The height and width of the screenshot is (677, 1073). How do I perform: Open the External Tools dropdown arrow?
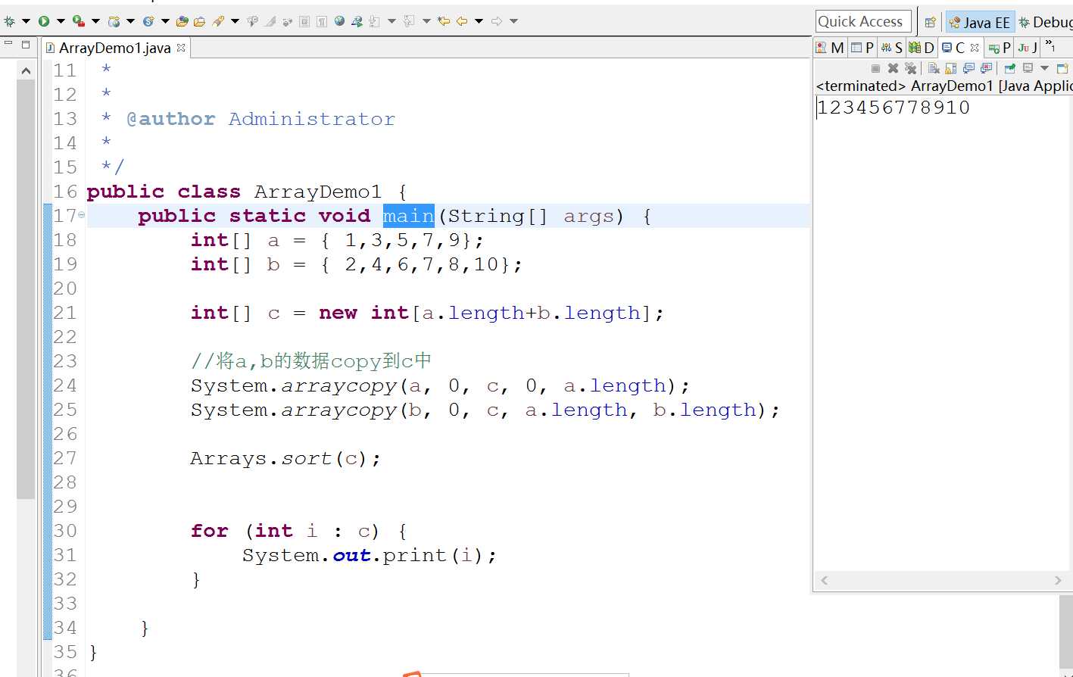pos(95,21)
